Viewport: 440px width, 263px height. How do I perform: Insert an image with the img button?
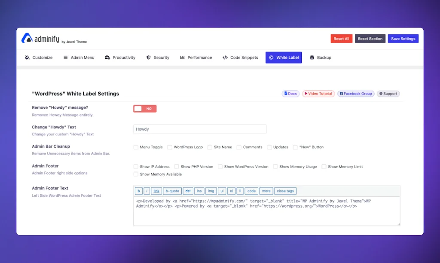211,191
